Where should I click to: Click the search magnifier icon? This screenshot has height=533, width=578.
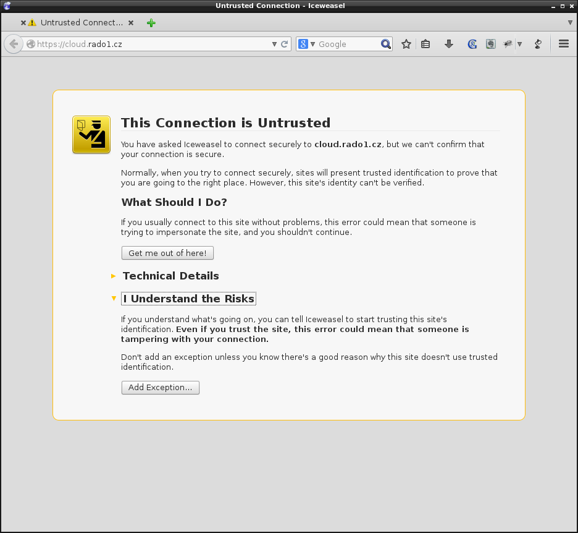coord(385,44)
